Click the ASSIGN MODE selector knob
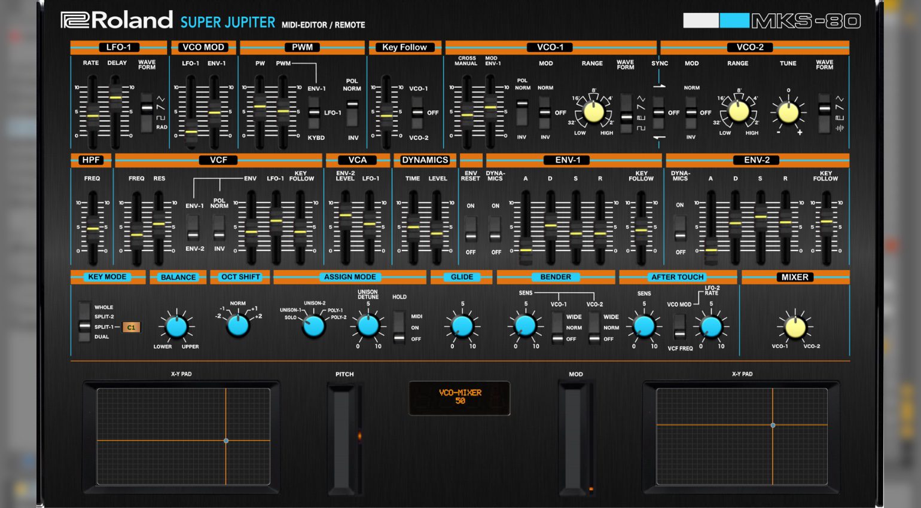The width and height of the screenshot is (921, 508). pos(313,326)
